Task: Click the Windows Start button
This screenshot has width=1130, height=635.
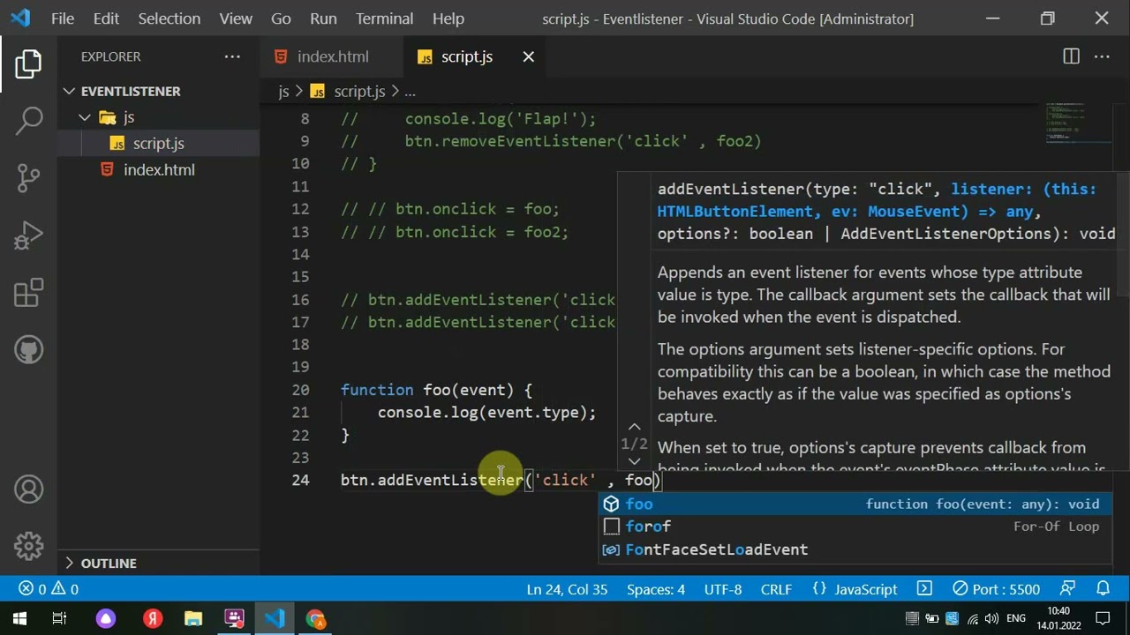Action: (19, 618)
